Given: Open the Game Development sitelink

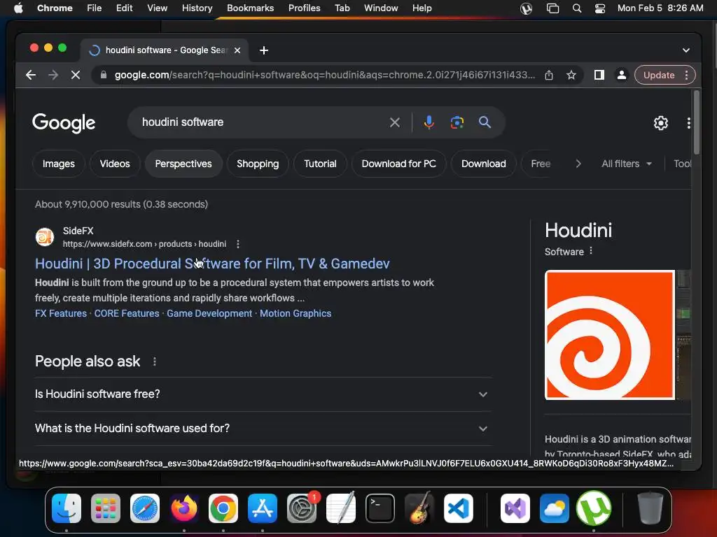Looking at the screenshot, I should [x=209, y=313].
